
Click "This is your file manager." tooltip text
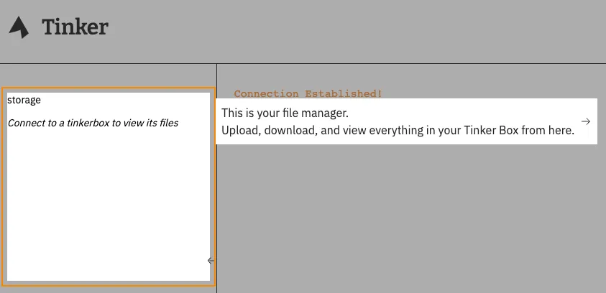[285, 113]
